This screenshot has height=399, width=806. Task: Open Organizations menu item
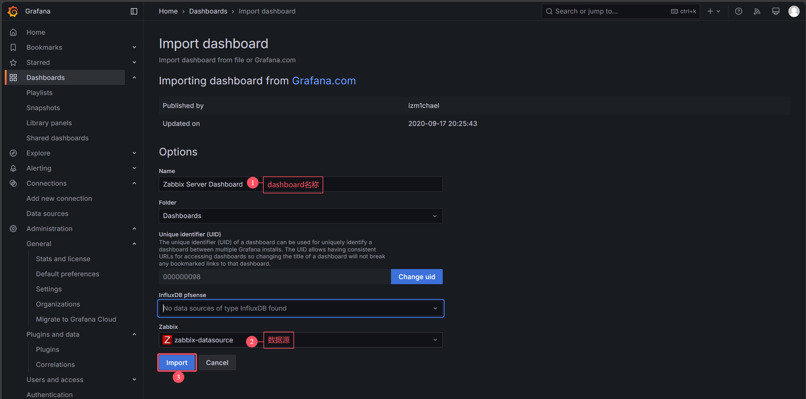(x=58, y=304)
